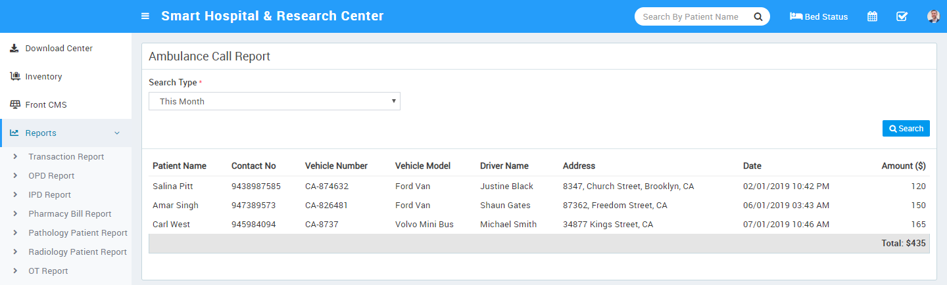Open Pharmacy Bill Report
The height and width of the screenshot is (285, 947).
click(70, 214)
